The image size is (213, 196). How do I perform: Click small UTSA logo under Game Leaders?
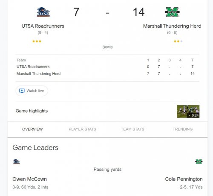click(17, 161)
